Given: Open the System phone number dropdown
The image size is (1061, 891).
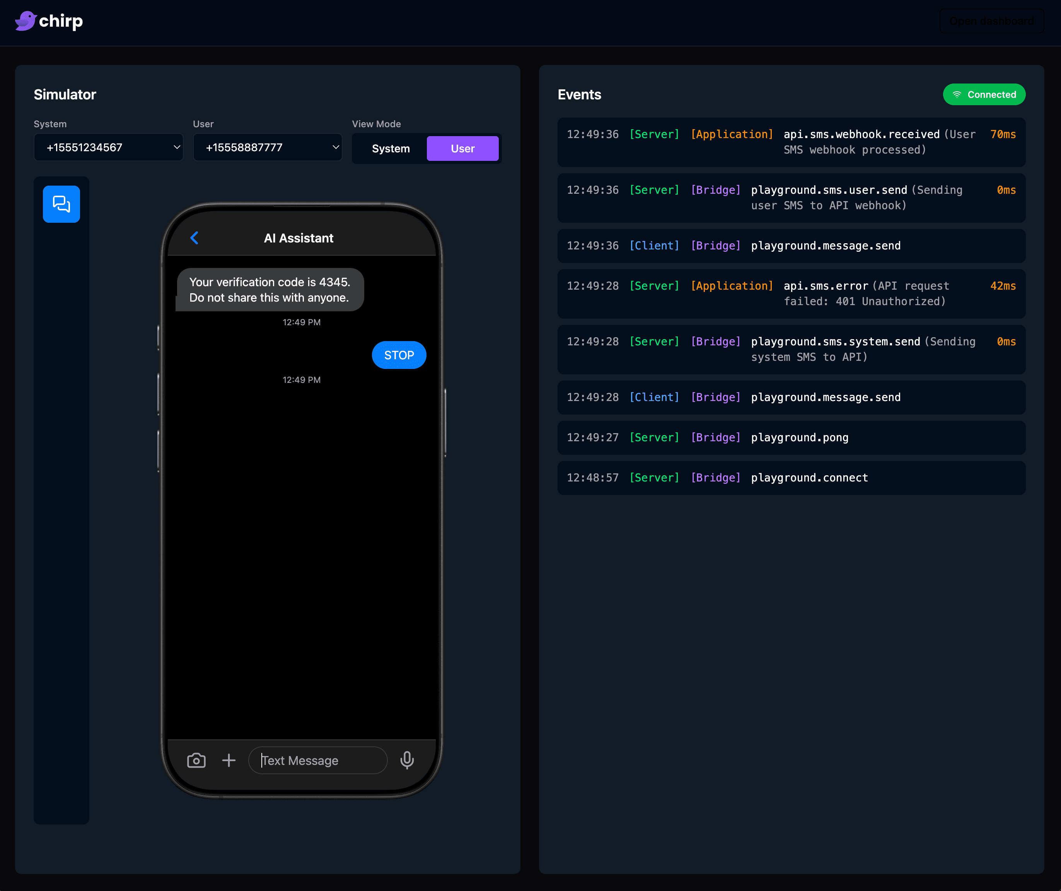Looking at the screenshot, I should tap(108, 147).
